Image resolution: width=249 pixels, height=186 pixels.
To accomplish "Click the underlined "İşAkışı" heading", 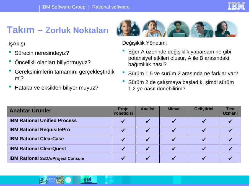I will [17, 44].
